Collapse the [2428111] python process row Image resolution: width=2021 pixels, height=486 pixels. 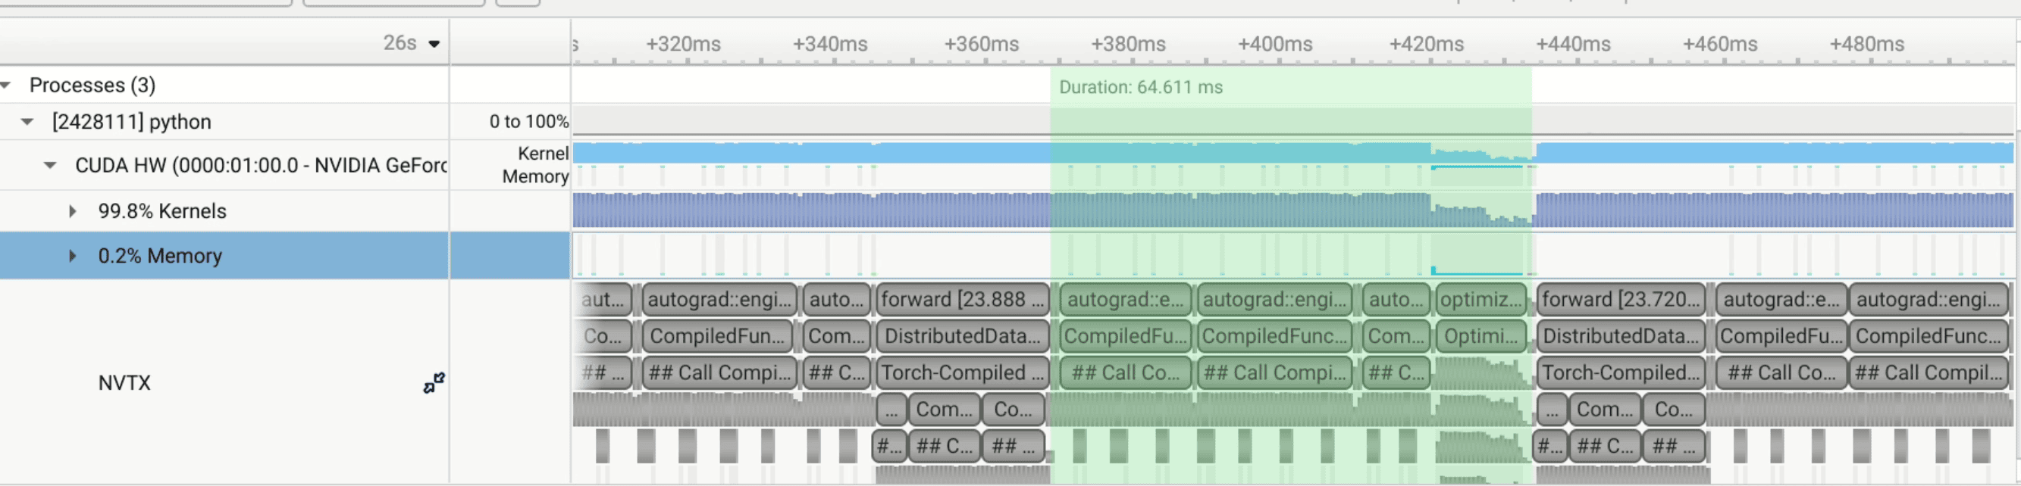(27, 121)
